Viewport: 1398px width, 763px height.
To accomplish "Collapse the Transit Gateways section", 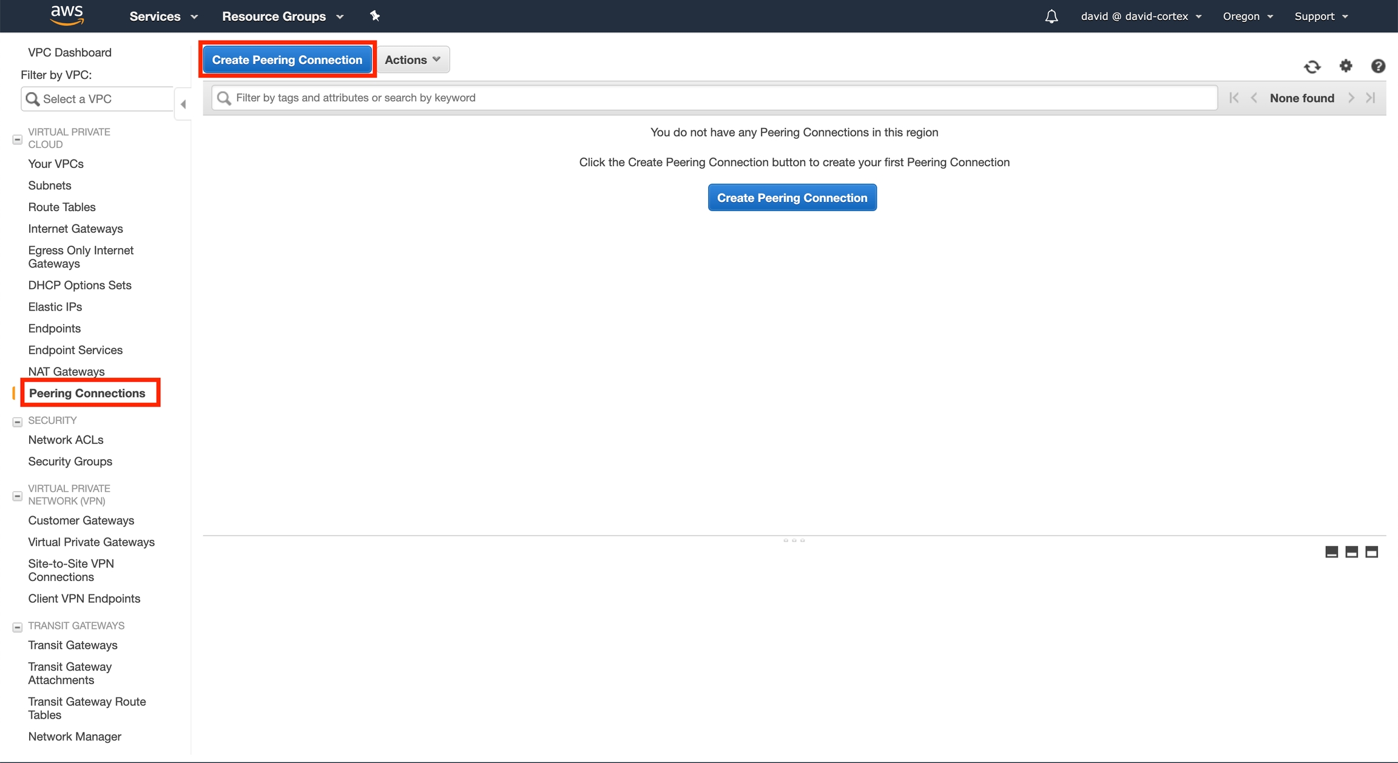I will [x=18, y=627].
